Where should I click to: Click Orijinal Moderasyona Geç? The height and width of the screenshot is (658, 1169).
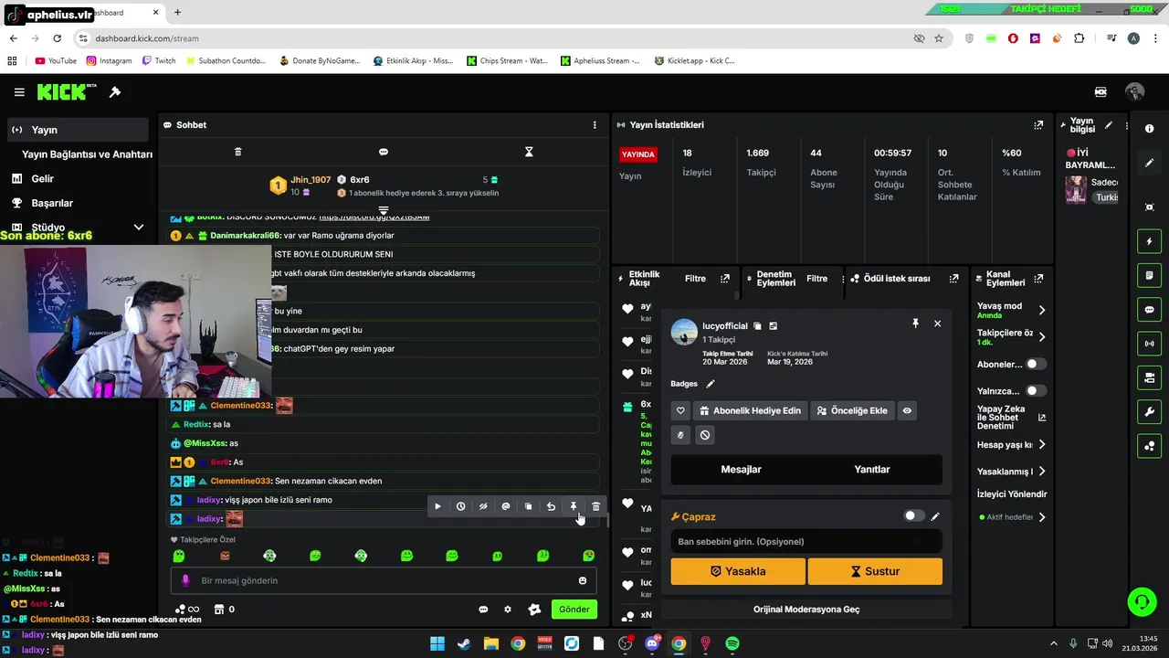pos(806,610)
